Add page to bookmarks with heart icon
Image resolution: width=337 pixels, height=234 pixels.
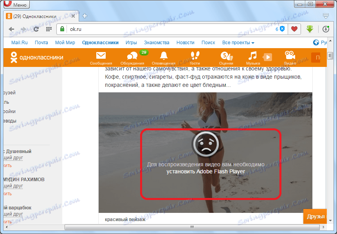[294, 29]
